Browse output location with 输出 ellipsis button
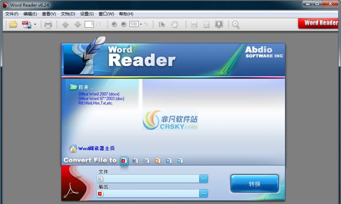 204,194
